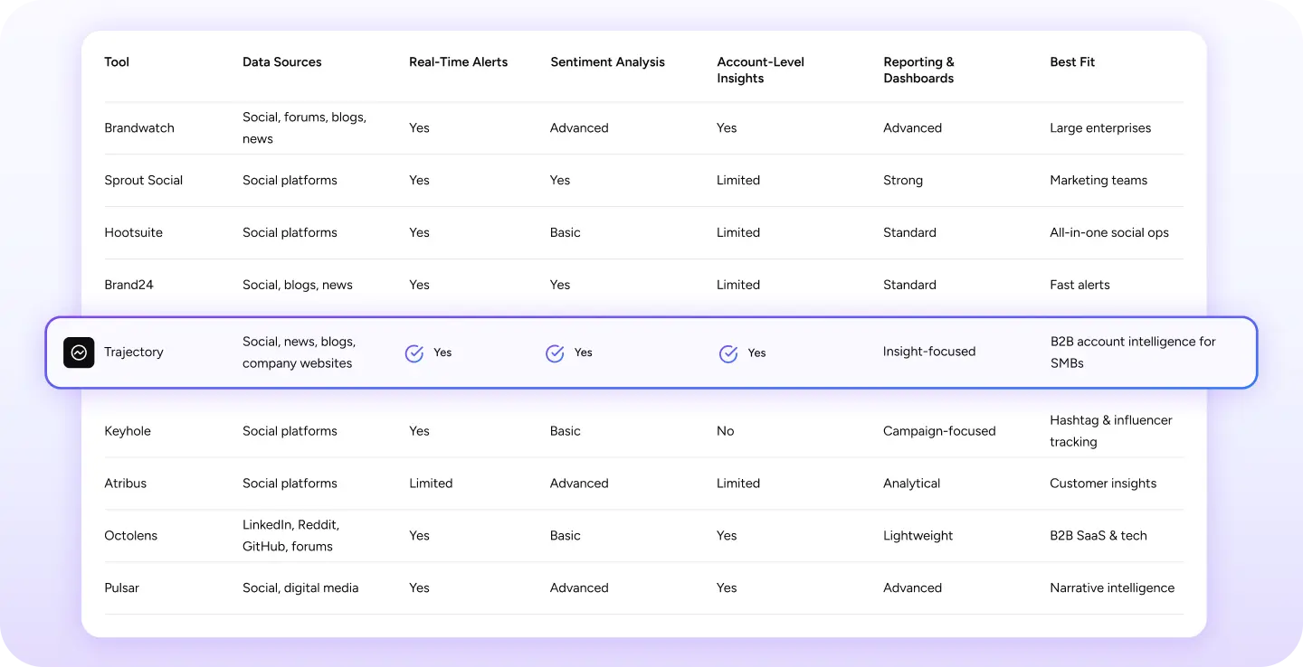The image size is (1303, 667).
Task: Click the "Keyhole" tool name
Action: (x=128, y=432)
